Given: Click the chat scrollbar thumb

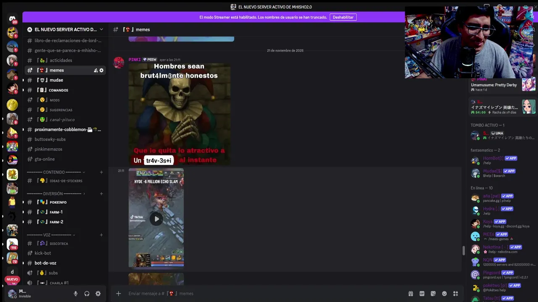Looking at the screenshot, I should (x=464, y=250).
